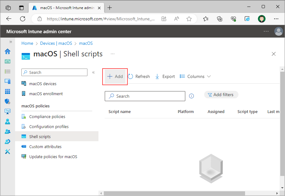Viewport: 285px width, 196px height.
Task: Open the blade more options ellipsis
Action: click(113, 54)
